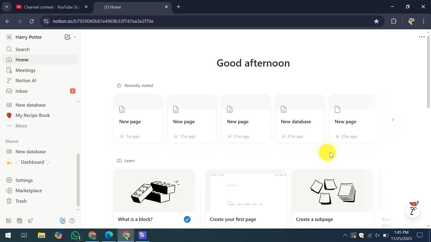Image resolution: width=431 pixels, height=242 pixels.
Task: Click the notion.so URL in address bar
Action: pos(103,21)
